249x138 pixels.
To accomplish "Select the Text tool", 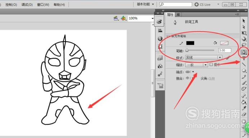I will 244,58.
